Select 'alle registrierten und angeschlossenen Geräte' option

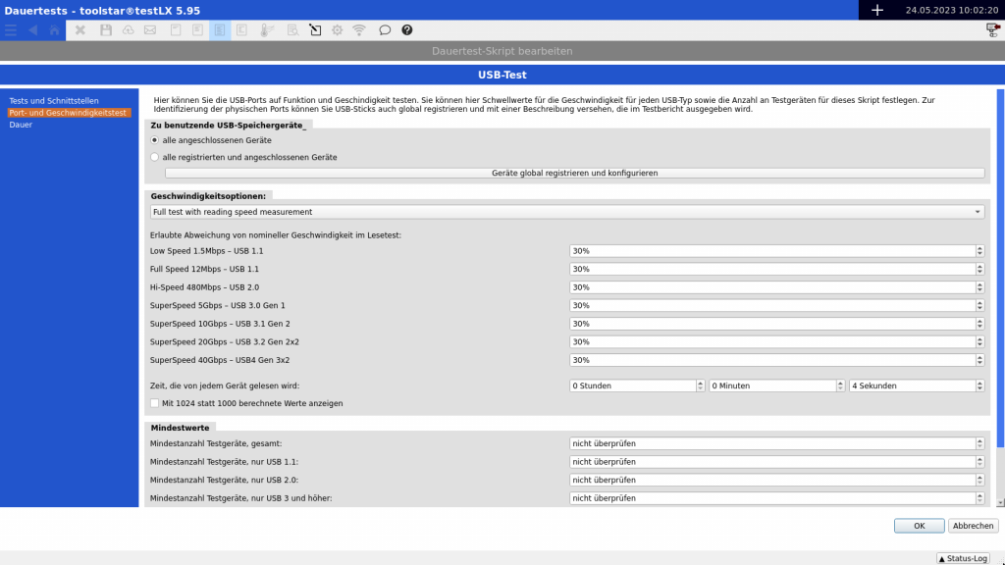154,157
